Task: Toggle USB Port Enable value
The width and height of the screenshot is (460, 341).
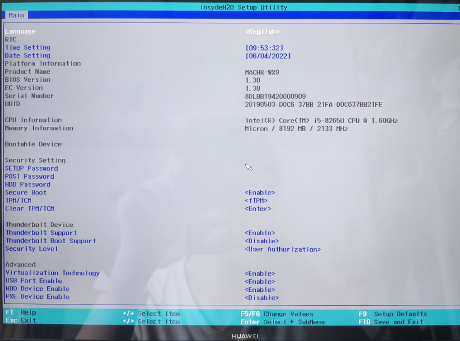Action: (260, 282)
